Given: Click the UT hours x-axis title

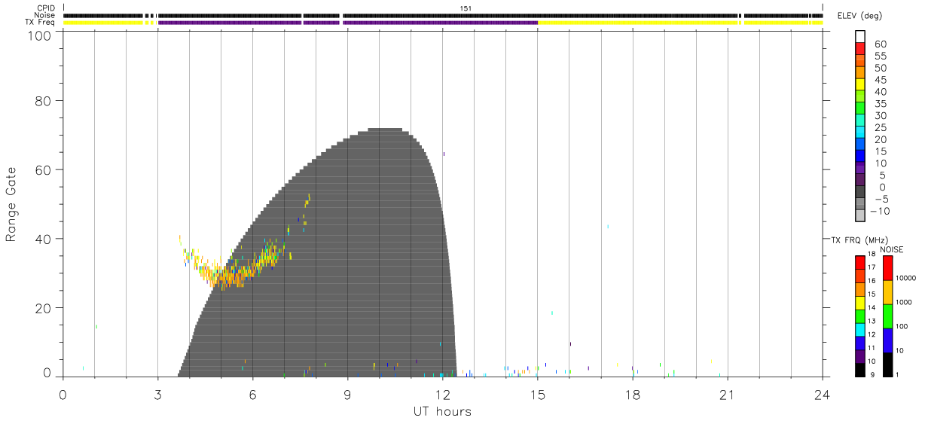Looking at the screenshot, I should click(442, 411).
